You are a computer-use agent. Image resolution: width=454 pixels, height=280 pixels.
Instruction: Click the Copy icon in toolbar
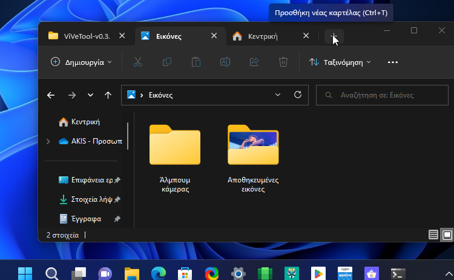[166, 62]
